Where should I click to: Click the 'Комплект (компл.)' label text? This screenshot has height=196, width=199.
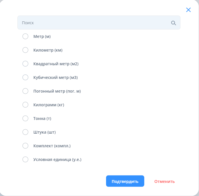click(52, 146)
